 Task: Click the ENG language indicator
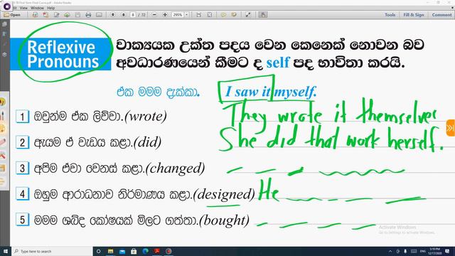coord(423,251)
